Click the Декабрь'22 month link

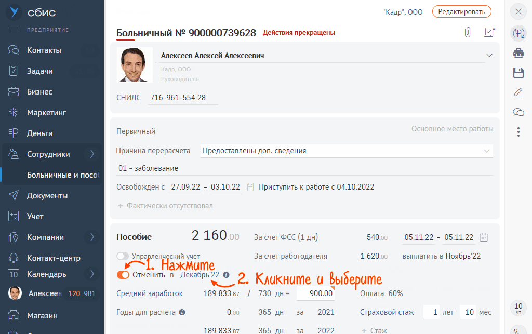click(200, 275)
